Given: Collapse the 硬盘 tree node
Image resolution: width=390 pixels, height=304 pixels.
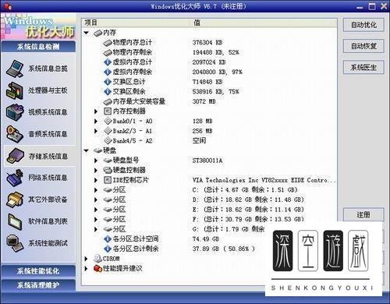Looking at the screenshot, I should (87, 150).
